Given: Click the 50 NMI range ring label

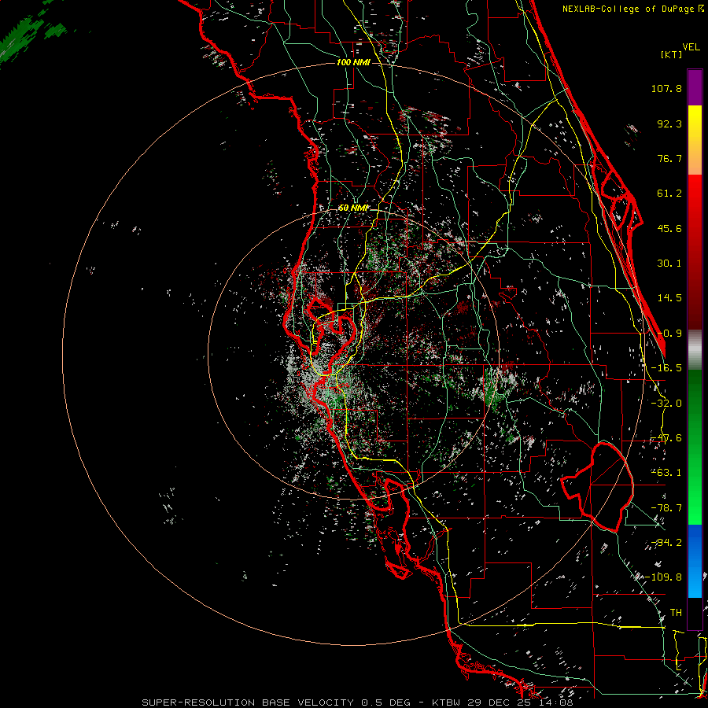Looking at the screenshot, I should [x=353, y=208].
